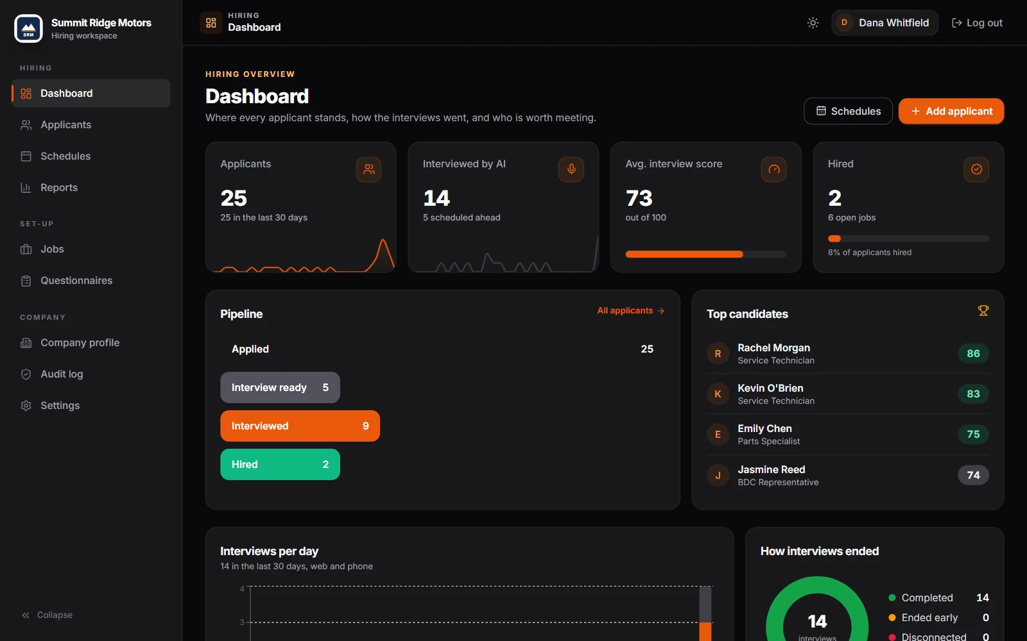The height and width of the screenshot is (641, 1027).
Task: Select the Interviewed pipeline stage
Action: (x=300, y=426)
